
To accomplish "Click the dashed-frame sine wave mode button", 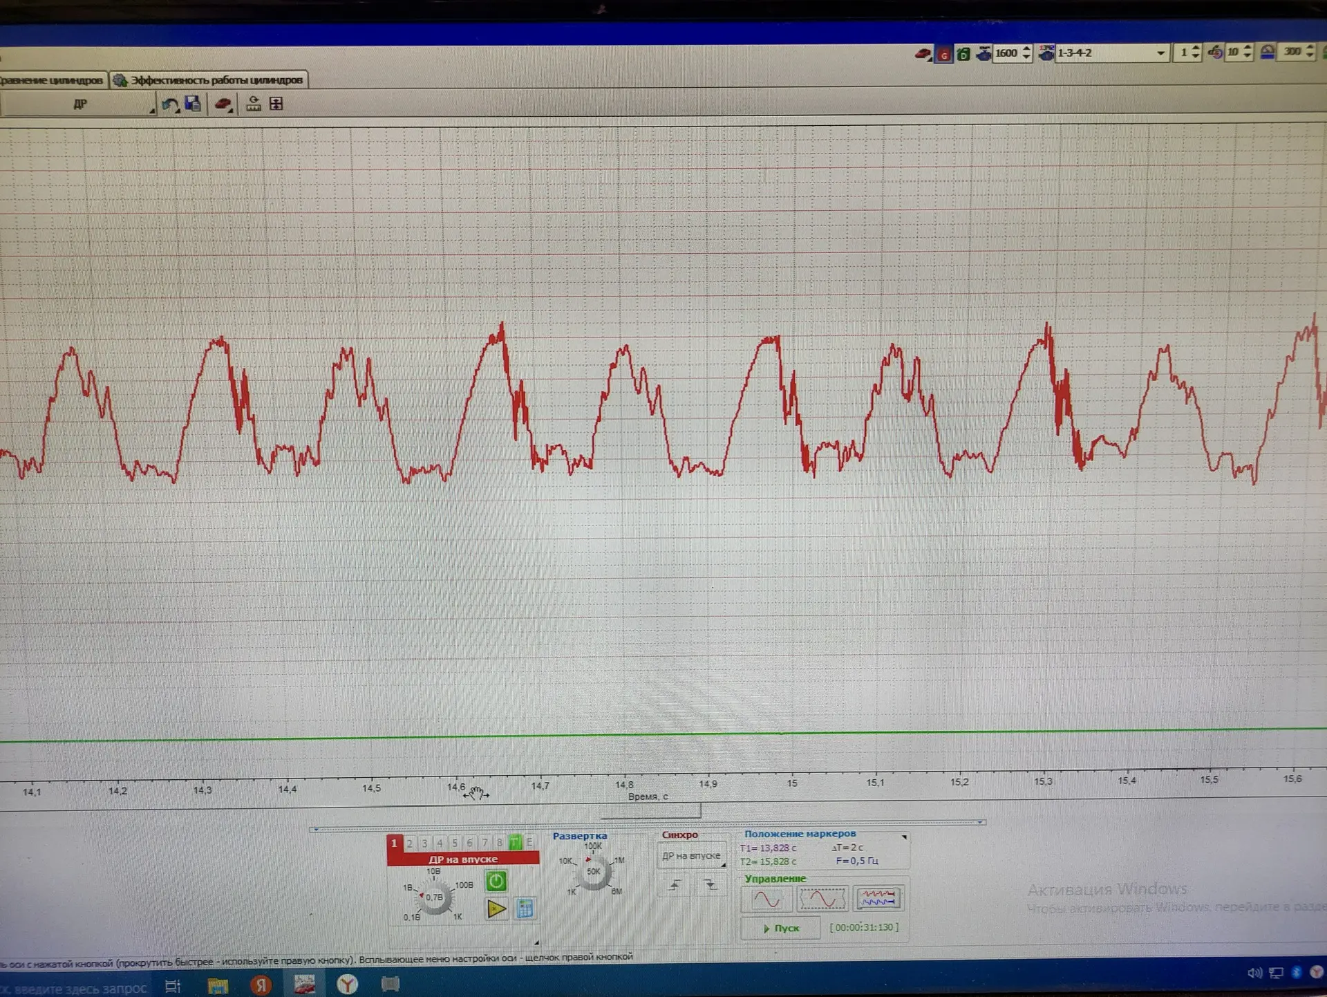I will pos(822,899).
